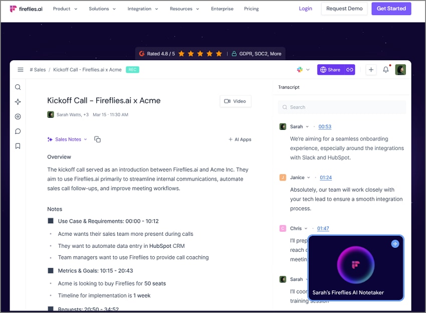Copy notes using the duplicate icon
Screen dimensions: 426x313
pyautogui.click(x=97, y=139)
